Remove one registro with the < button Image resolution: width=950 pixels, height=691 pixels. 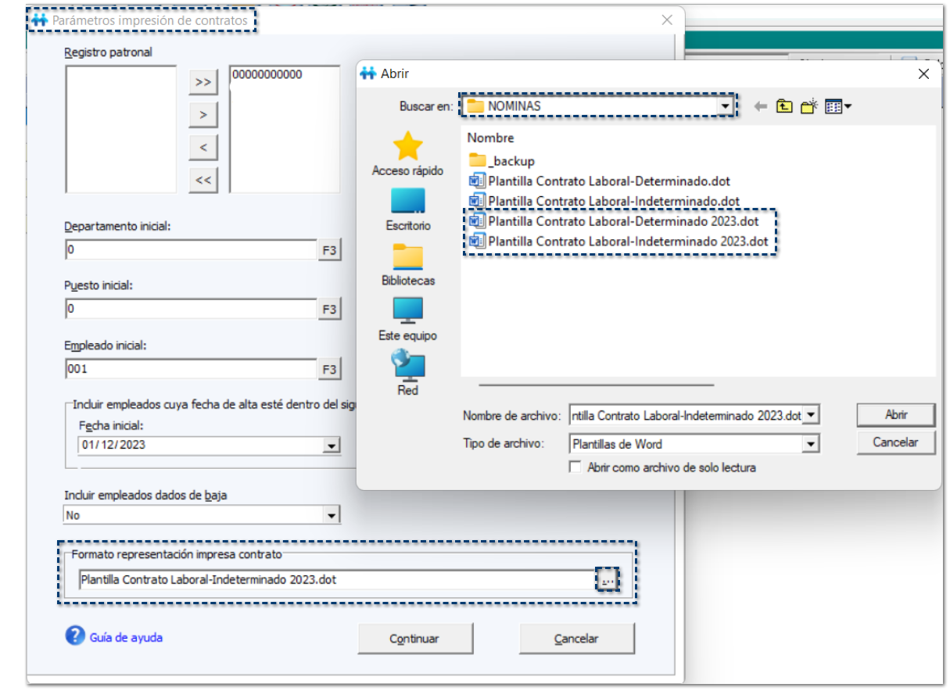[203, 147]
